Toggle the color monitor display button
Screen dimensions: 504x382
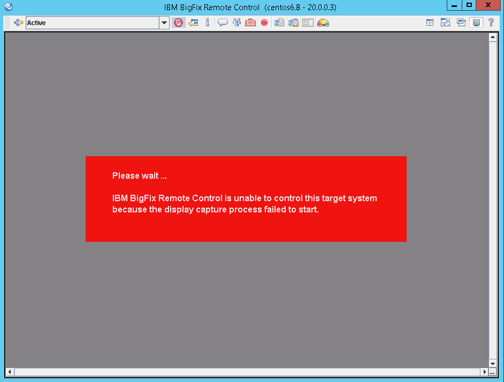pyautogui.click(x=476, y=22)
